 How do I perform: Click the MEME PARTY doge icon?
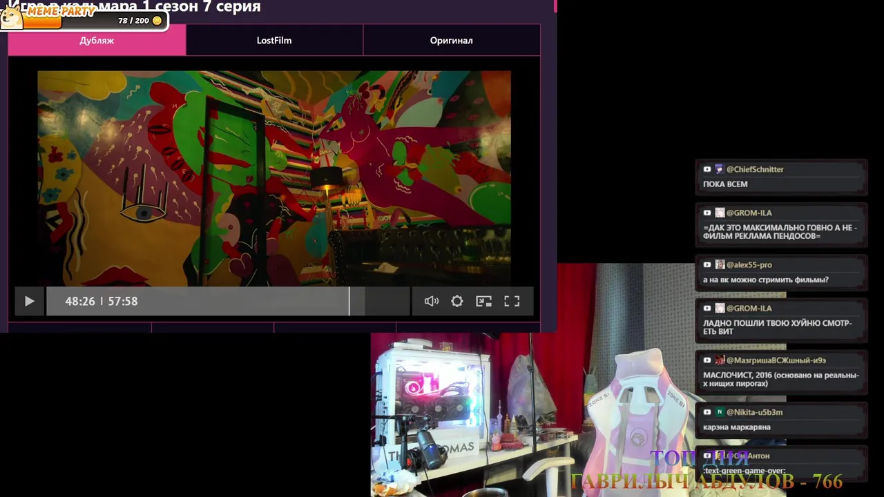click(10, 17)
